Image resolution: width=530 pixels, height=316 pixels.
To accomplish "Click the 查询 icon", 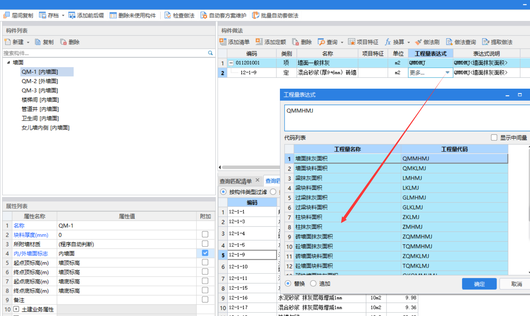I will [x=321, y=42].
